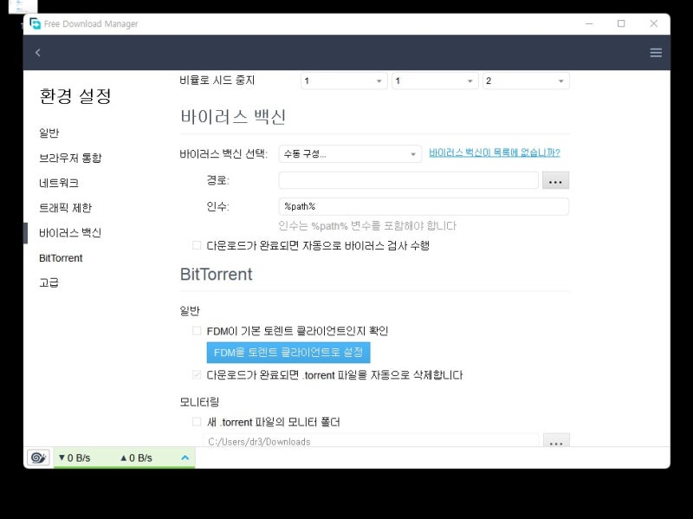The height and width of the screenshot is (519, 693).
Task: Click download speed 0 B/s indicator
Action: coord(74,457)
